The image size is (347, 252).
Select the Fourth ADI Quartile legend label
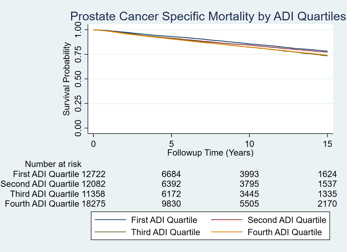tap(284, 232)
